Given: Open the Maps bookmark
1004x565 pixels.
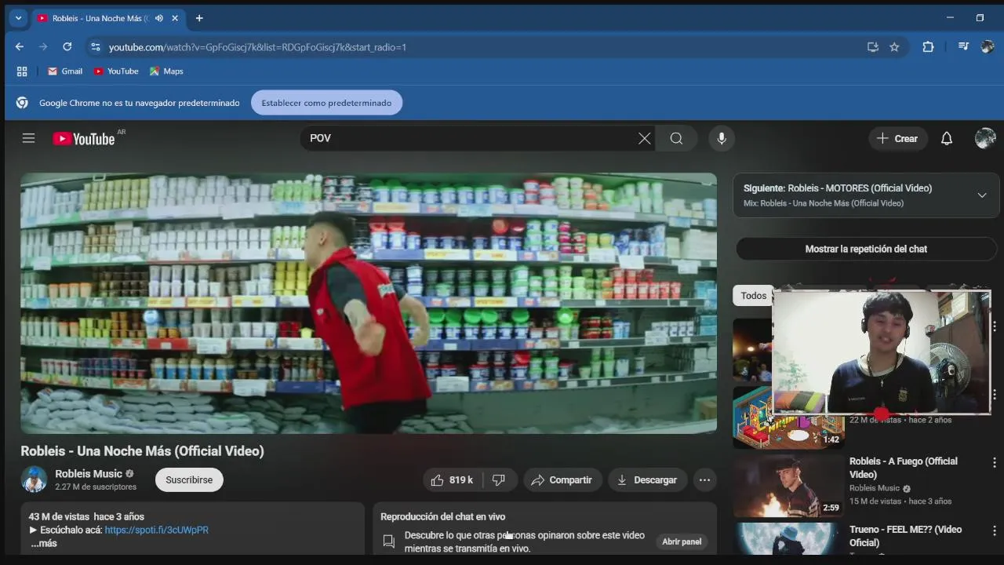Looking at the screenshot, I should coord(166,71).
